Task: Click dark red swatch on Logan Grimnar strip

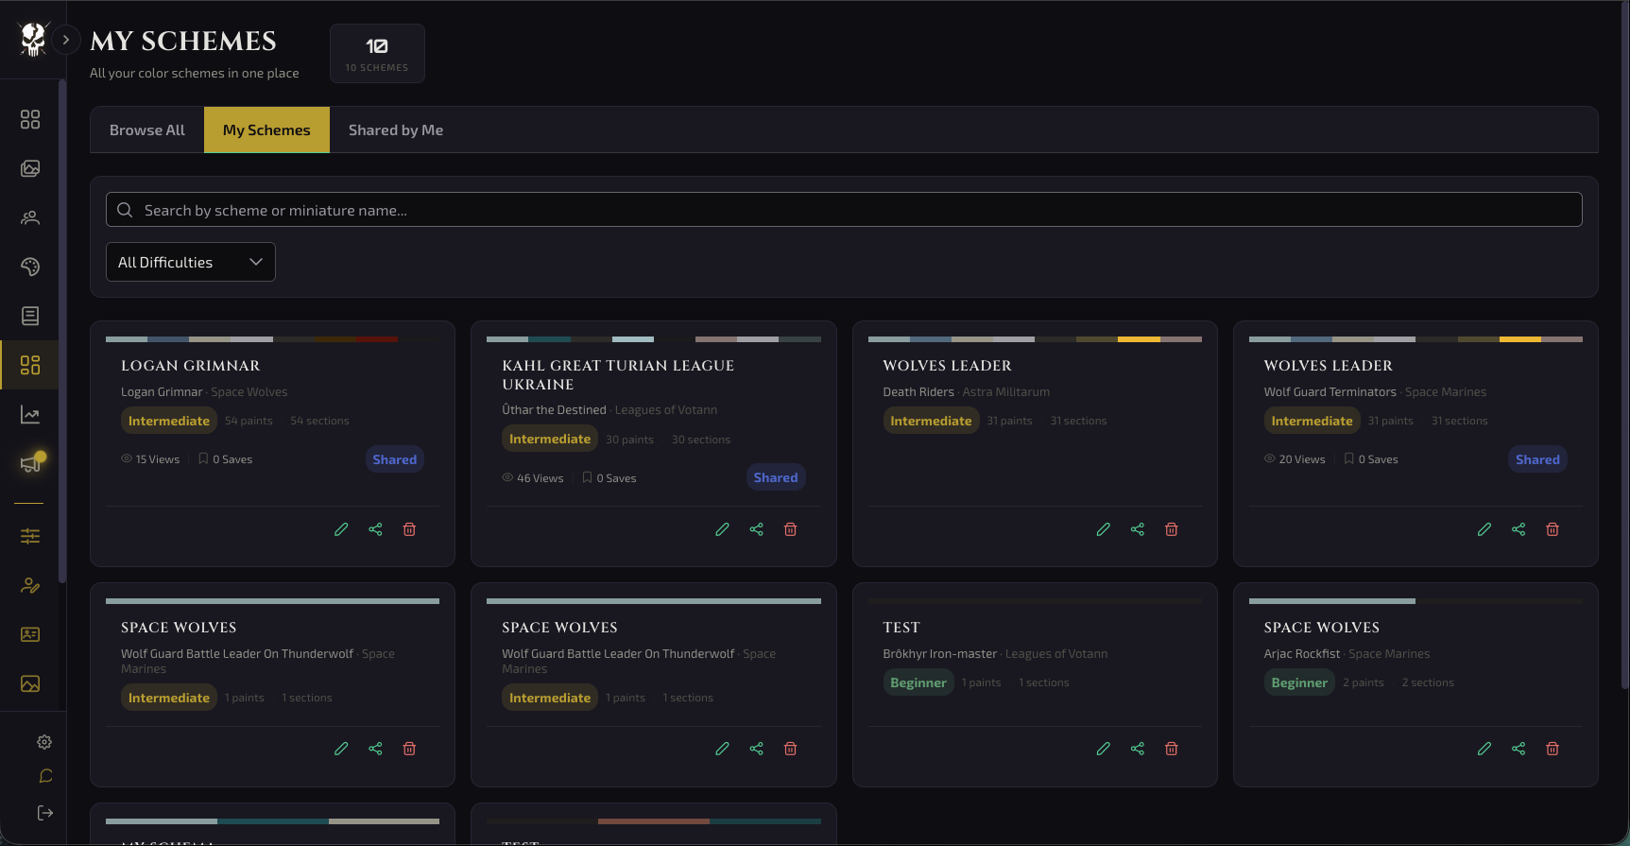Action: point(377,339)
